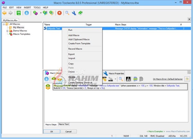Open the TOOLS menu
The image size is (193, 139).
(37, 7)
